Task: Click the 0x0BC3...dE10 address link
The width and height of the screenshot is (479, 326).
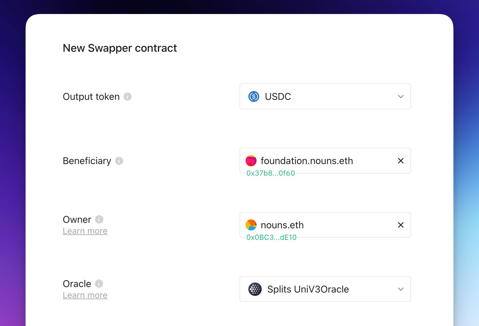Action: click(x=271, y=237)
